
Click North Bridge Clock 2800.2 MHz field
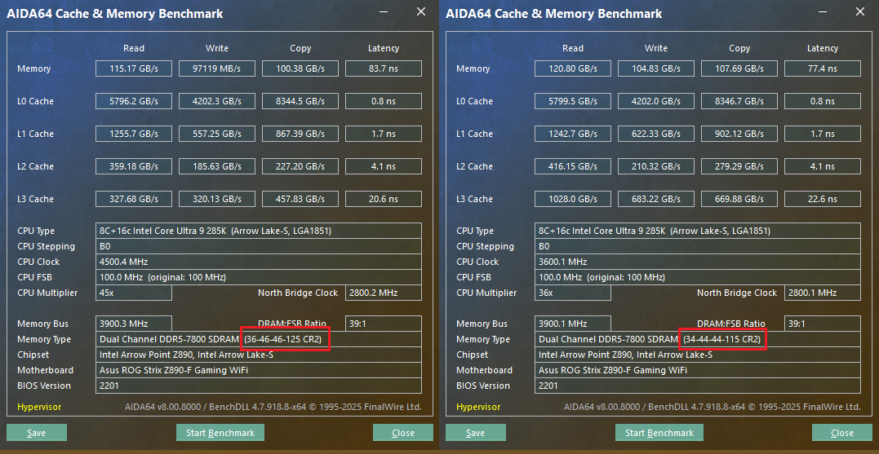pos(384,293)
